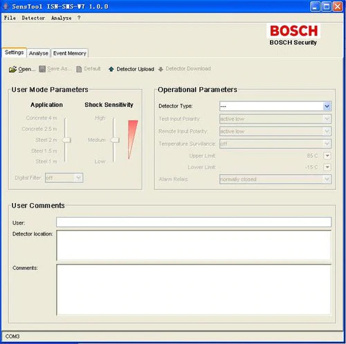
Task: Click the Open... button label
Action: pos(27,69)
